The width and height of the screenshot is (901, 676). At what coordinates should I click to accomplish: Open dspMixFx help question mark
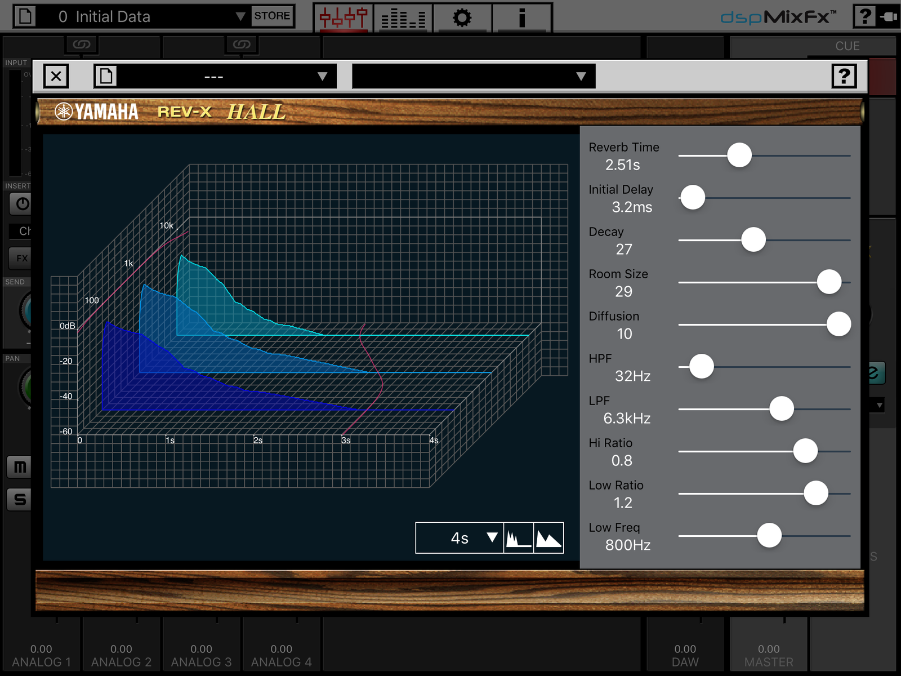click(x=864, y=16)
